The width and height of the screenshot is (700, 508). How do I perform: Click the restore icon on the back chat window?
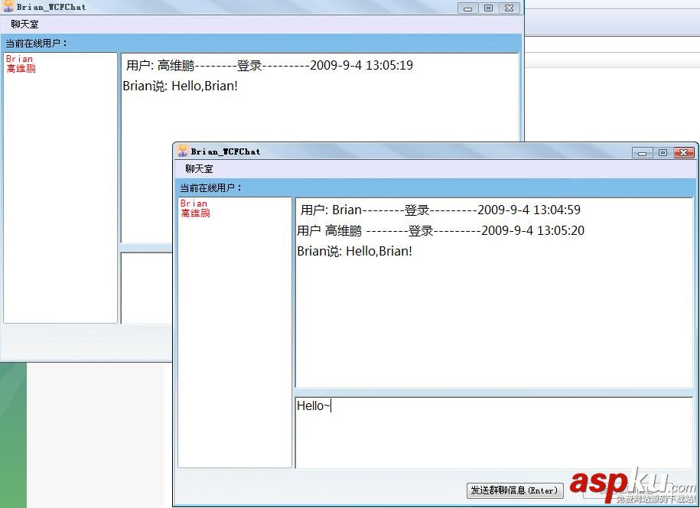[x=488, y=8]
